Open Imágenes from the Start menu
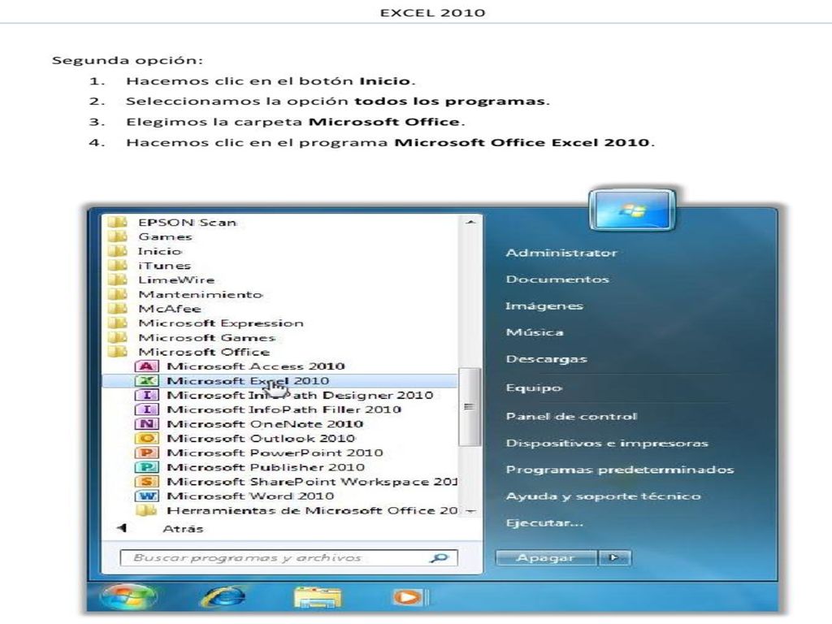Image resolution: width=832 pixels, height=624 pixels. tap(544, 305)
